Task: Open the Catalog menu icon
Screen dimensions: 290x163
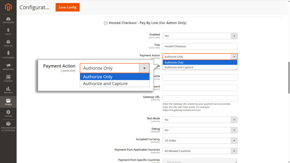Action: [8, 42]
